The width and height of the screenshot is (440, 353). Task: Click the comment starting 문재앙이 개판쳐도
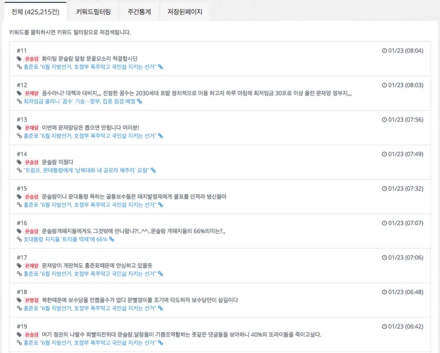pyautogui.click(x=97, y=266)
